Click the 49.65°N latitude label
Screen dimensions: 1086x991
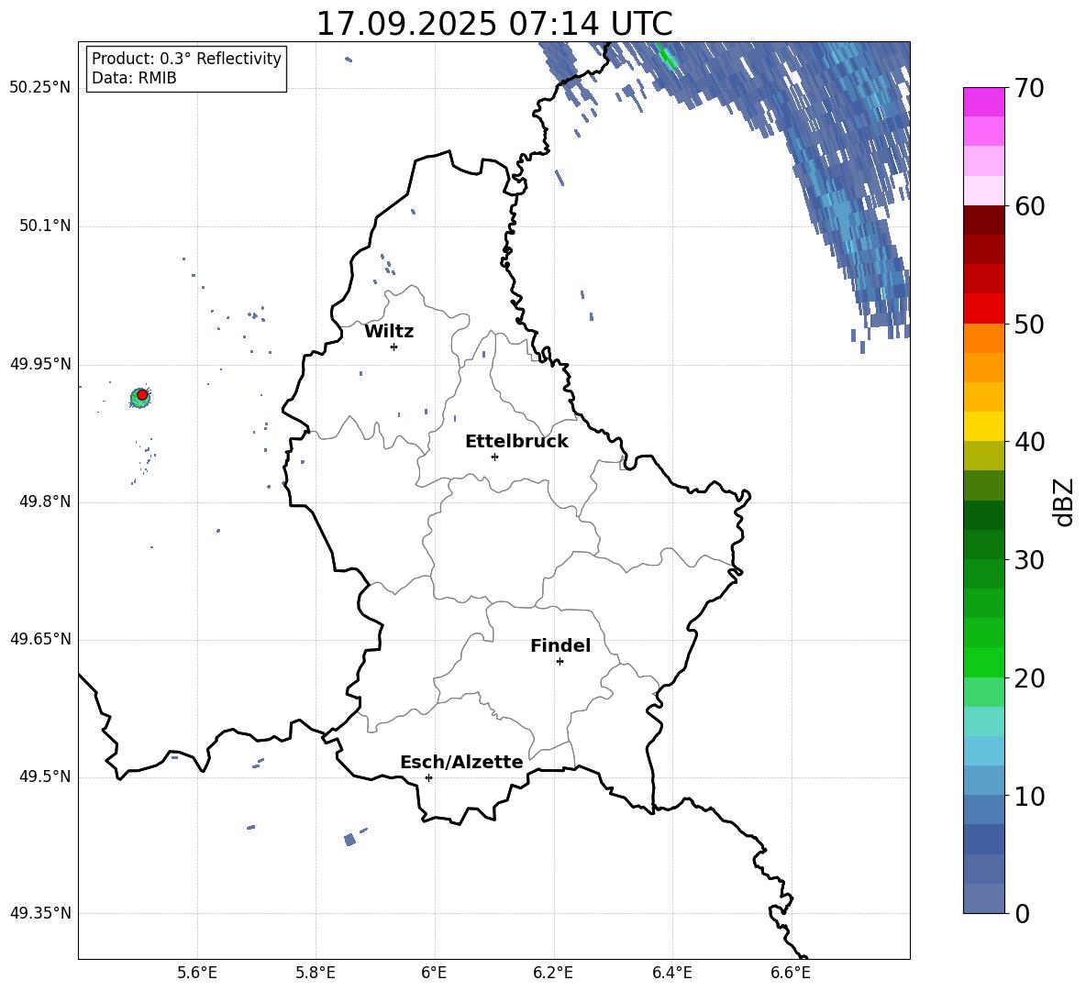tap(39, 638)
